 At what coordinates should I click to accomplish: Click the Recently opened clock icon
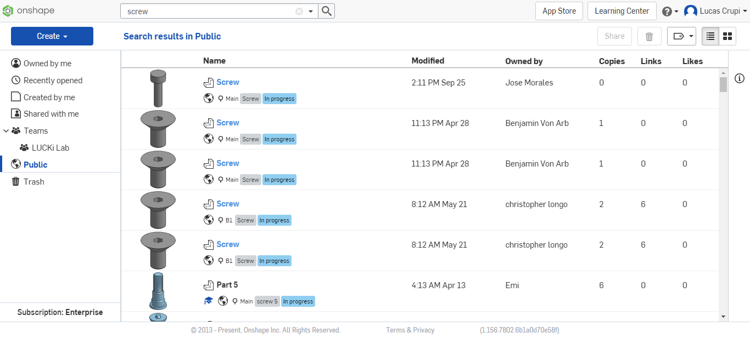[x=16, y=81]
